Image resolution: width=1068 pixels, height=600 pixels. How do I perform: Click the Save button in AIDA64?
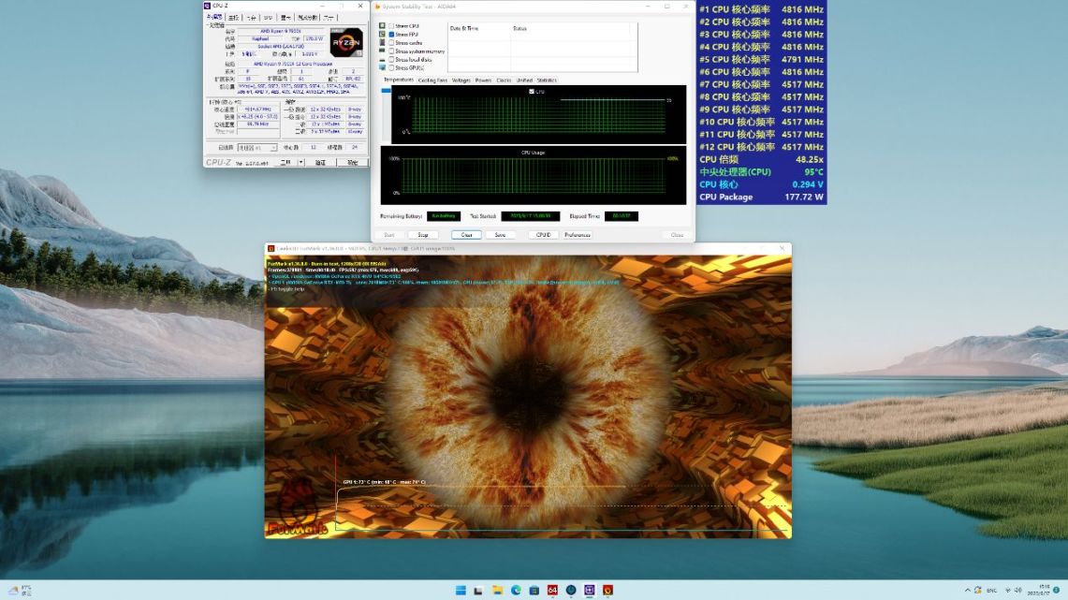[500, 235]
